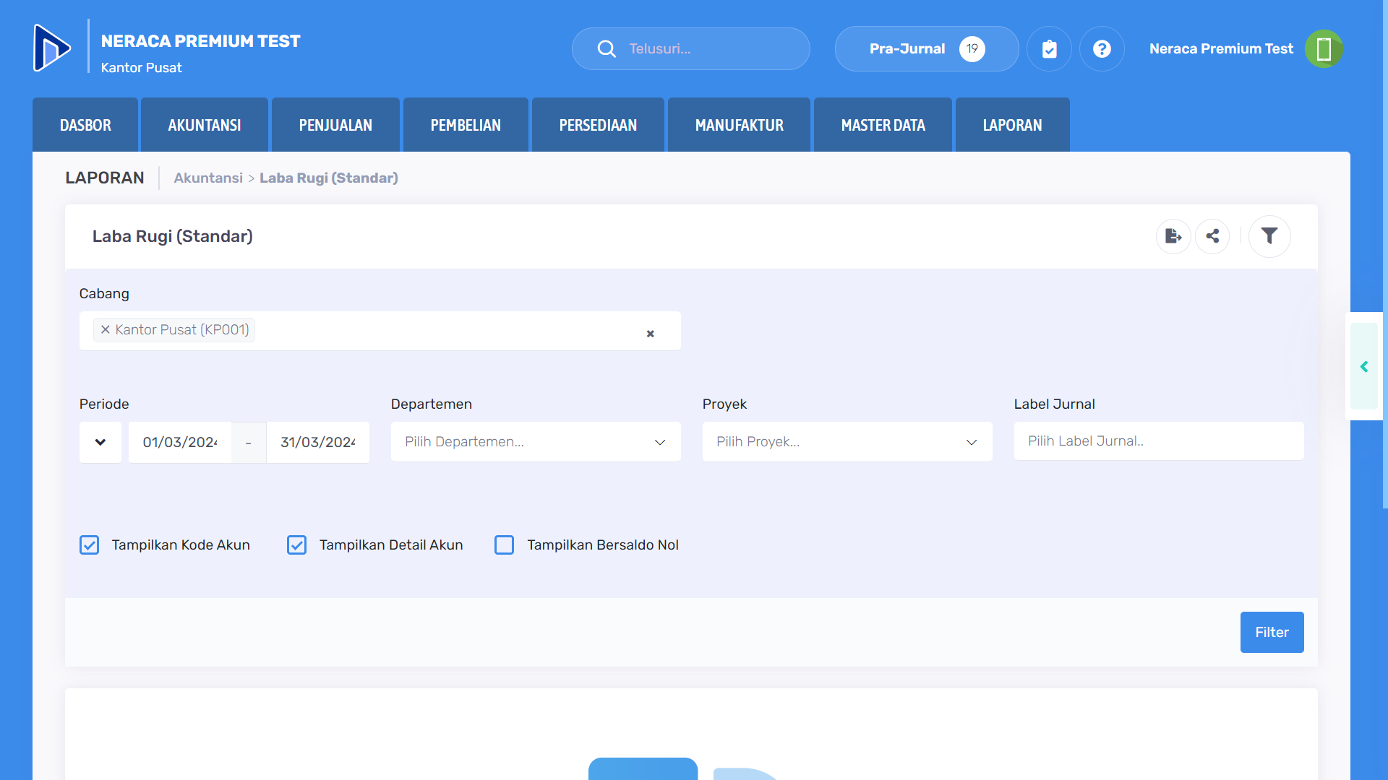The height and width of the screenshot is (780, 1388).
Task: Open the PERSEDIAAN menu tab
Action: [598, 125]
